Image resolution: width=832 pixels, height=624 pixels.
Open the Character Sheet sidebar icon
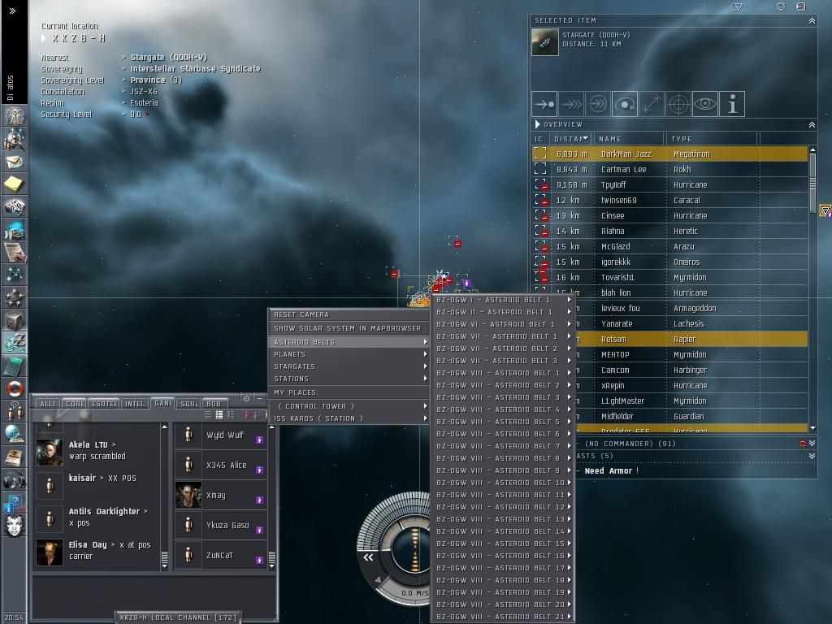pos(15,115)
